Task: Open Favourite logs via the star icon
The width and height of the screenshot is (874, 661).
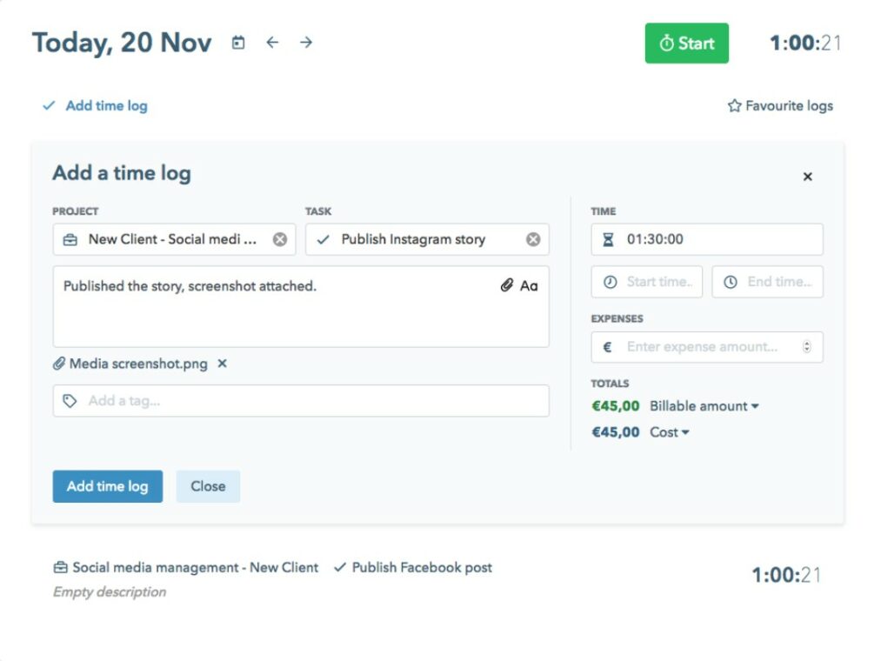Action: coord(735,105)
